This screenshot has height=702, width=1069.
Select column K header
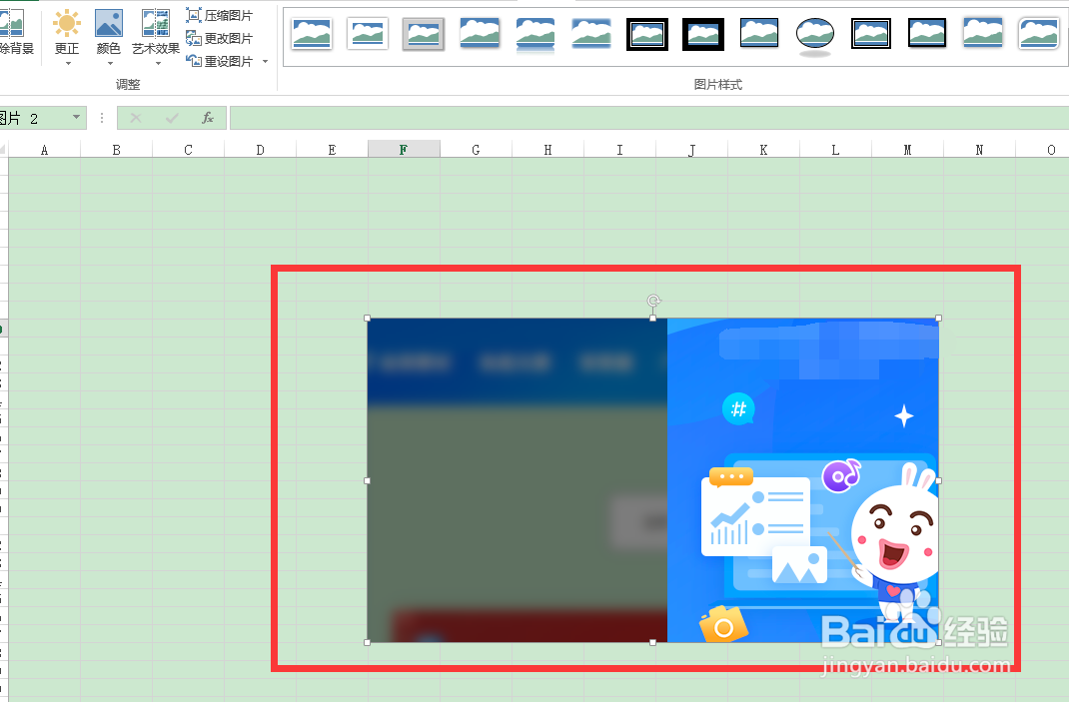[763, 149]
